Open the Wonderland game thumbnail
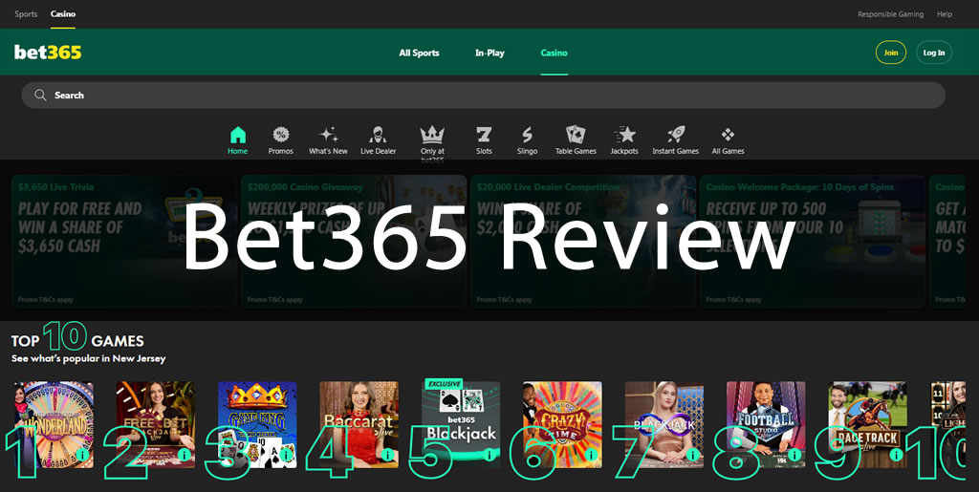This screenshot has height=492, width=979. coord(54,425)
